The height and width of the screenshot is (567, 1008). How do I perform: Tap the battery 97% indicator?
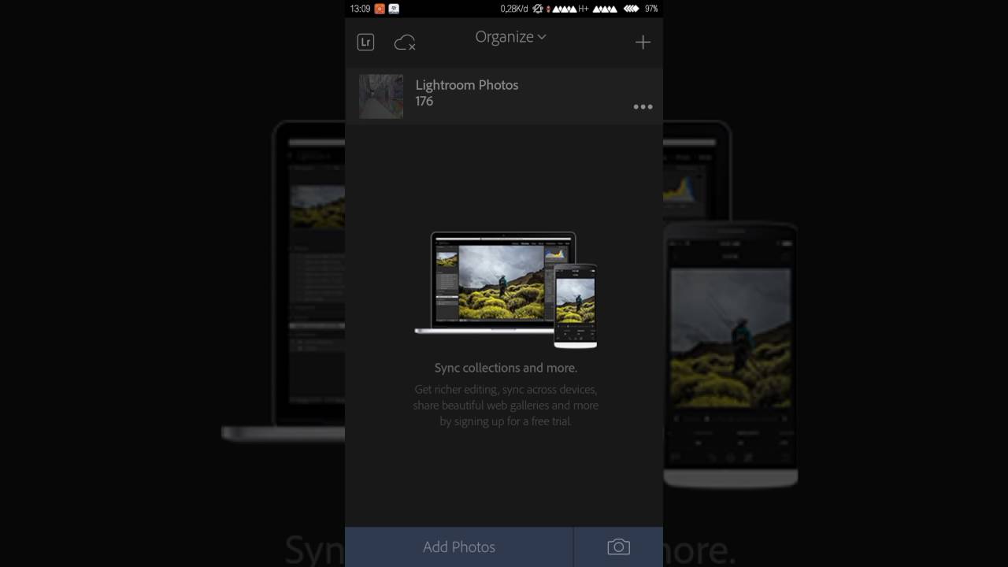651,9
